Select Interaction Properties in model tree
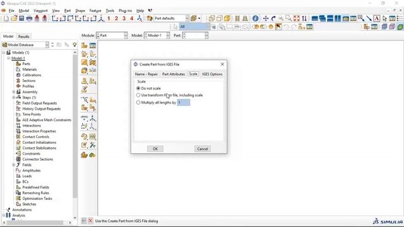This screenshot has height=227, width=404. 39,131
